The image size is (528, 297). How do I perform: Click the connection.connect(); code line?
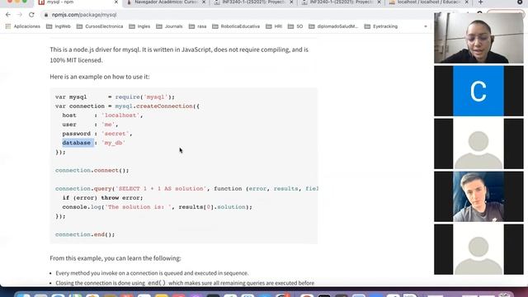point(92,171)
